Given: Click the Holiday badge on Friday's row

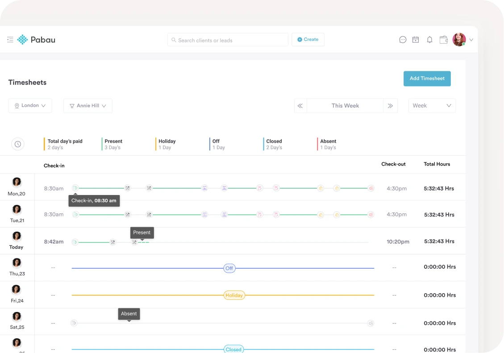Looking at the screenshot, I should (234, 295).
